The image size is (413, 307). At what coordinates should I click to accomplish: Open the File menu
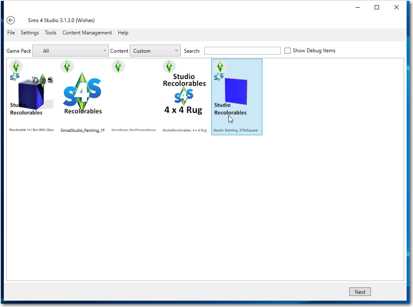pyautogui.click(x=11, y=33)
